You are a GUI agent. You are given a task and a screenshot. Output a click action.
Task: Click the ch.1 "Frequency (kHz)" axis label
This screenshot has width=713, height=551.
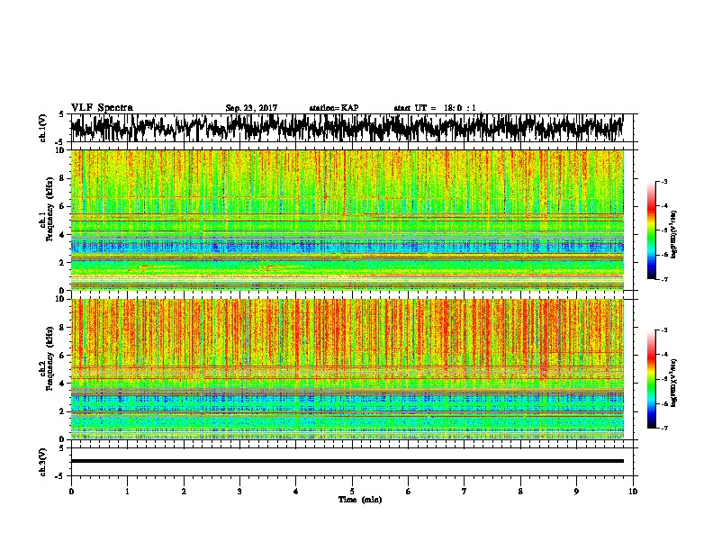(50, 209)
